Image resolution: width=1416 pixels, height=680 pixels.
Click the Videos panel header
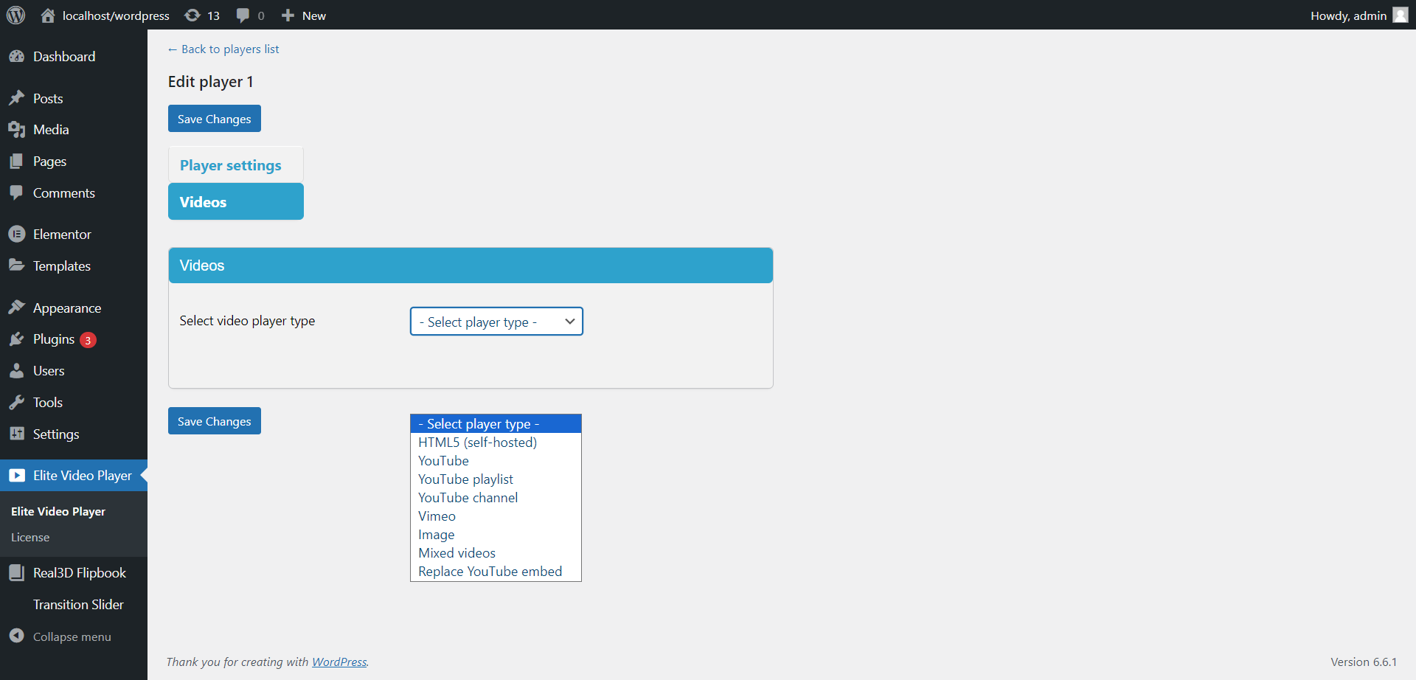click(x=471, y=266)
